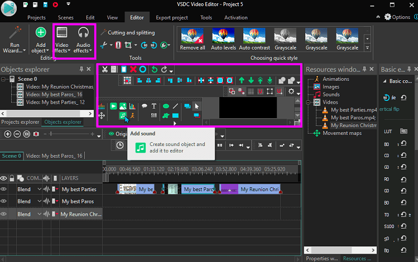The height and width of the screenshot is (262, 418).
Task: Add an image object
Action: pyautogui.click(x=123, y=106)
